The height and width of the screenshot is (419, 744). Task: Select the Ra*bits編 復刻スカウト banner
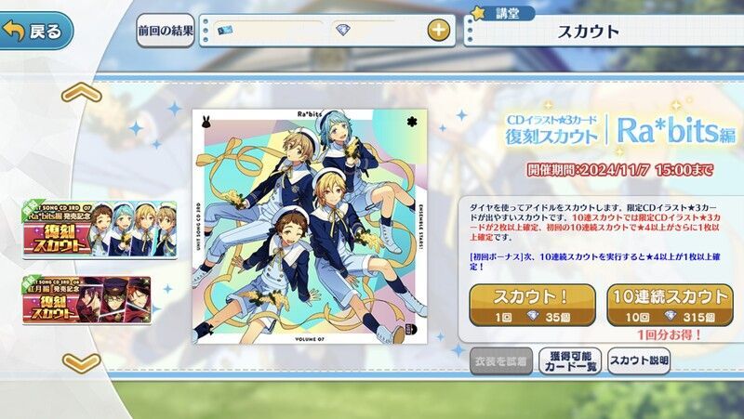pos(100,229)
